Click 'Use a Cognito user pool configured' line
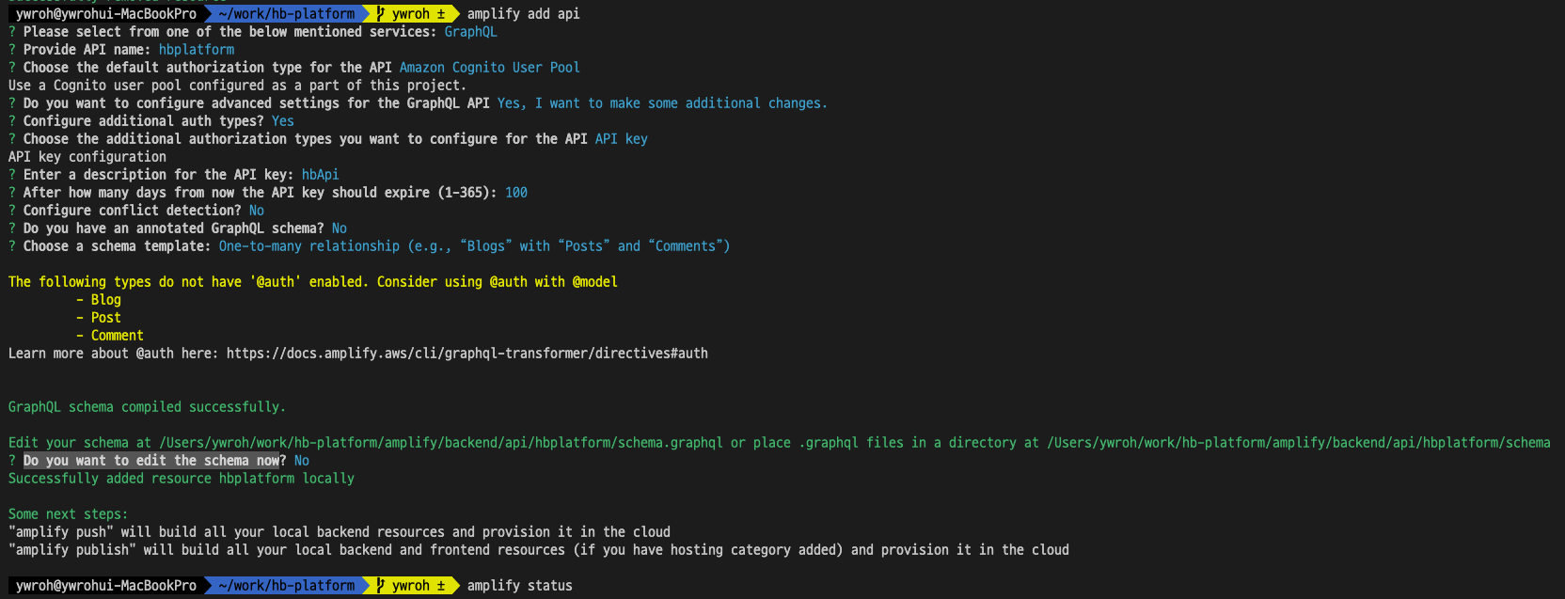Screen dimensions: 1565x599 coord(238,86)
